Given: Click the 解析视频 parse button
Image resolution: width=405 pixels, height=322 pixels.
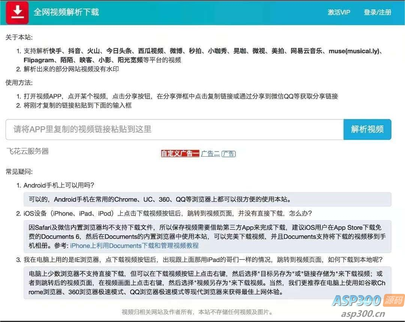Looking at the screenshot, I should [x=367, y=129].
